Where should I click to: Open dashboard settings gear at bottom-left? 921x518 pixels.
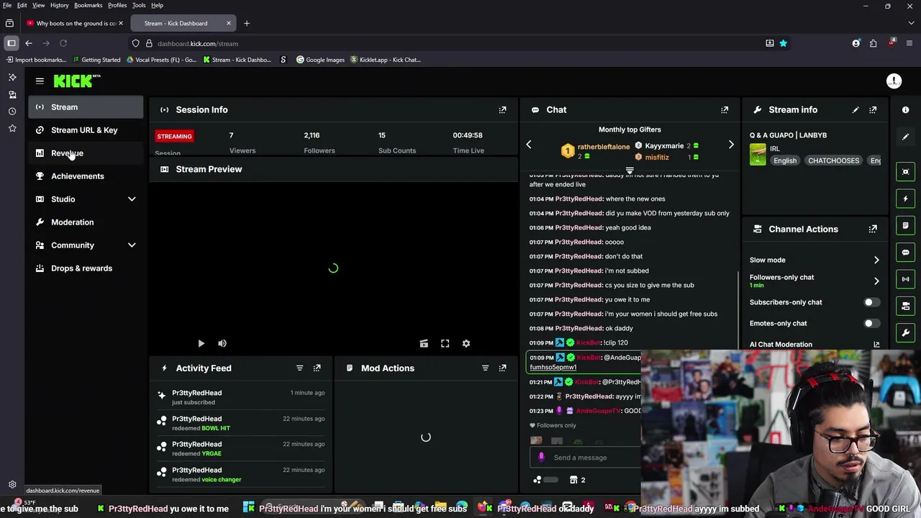point(12,485)
